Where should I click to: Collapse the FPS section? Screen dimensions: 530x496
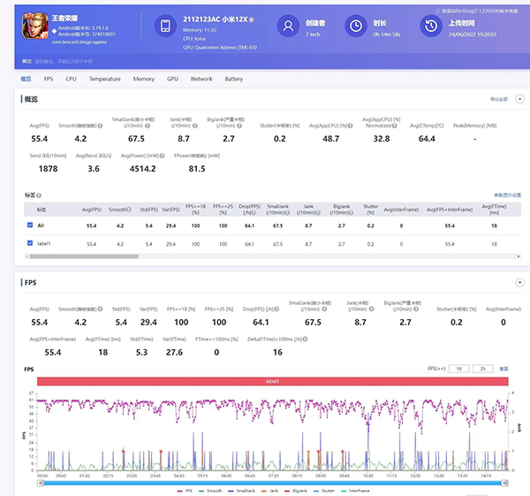519,283
